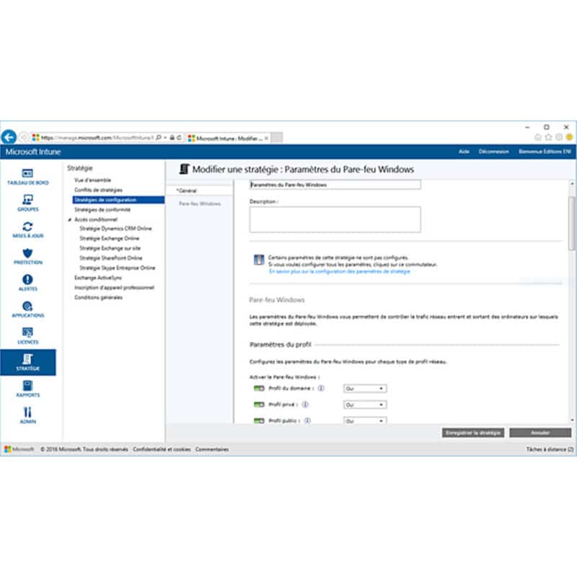Image resolution: width=577 pixels, height=577 pixels.
Task: Open the first Stratégie Exchange Online item
Action: (110, 239)
